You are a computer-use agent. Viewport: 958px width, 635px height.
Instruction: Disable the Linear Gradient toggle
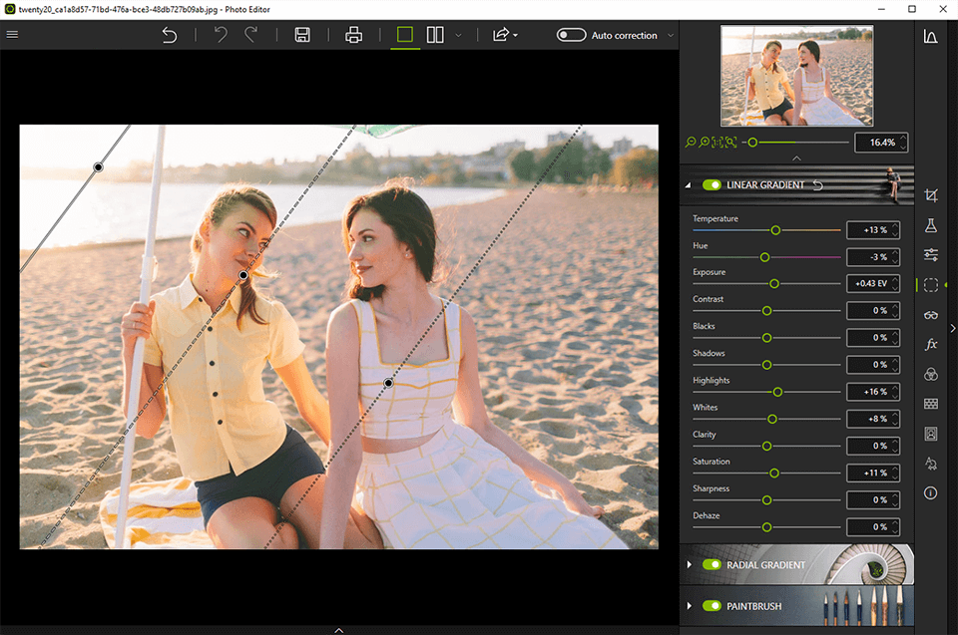point(712,185)
